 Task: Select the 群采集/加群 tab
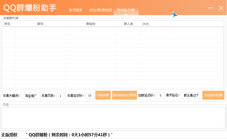tap(126, 10)
